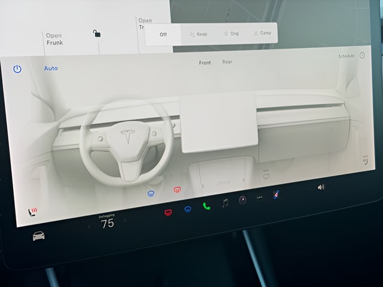This screenshot has height=287, width=383.
Task: Decrease temperature with left arrow beside 75
Action: pos(90,226)
